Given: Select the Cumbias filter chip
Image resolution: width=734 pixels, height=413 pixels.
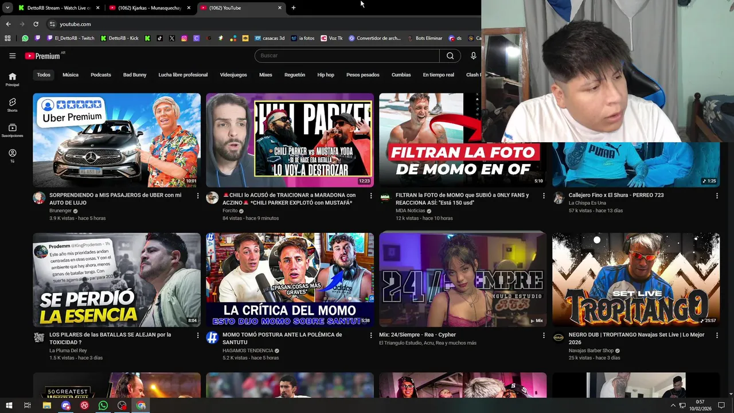Looking at the screenshot, I should (x=401, y=75).
